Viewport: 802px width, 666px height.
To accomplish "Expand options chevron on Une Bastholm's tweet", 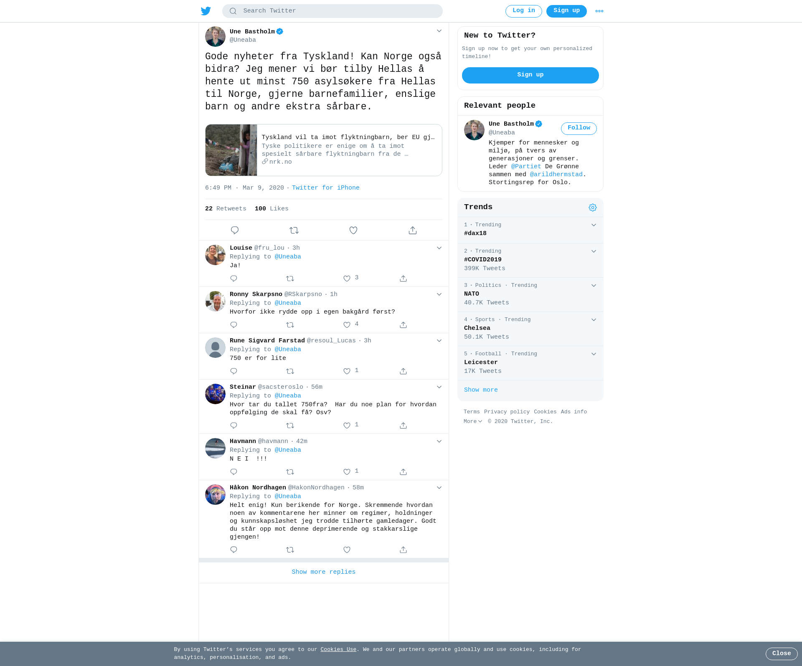I will pyautogui.click(x=439, y=31).
